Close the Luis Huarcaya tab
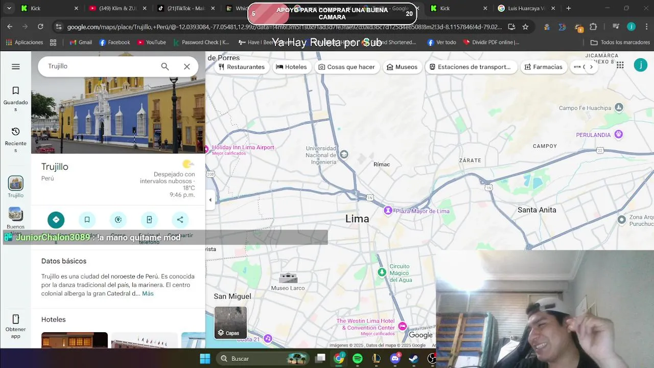This screenshot has width=654, height=368. pos(553,8)
